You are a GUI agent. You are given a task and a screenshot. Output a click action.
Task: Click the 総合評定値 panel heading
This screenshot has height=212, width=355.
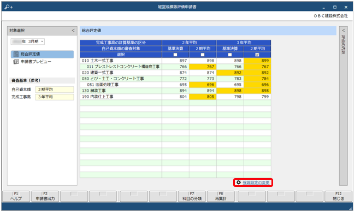click(x=91, y=31)
